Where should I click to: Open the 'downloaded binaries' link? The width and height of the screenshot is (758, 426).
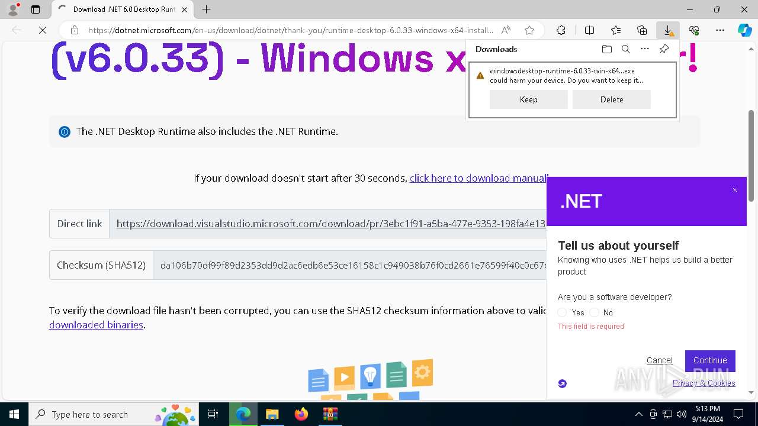click(x=96, y=325)
